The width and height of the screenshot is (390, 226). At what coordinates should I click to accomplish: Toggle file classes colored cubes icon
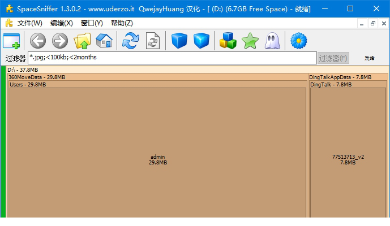click(x=228, y=41)
